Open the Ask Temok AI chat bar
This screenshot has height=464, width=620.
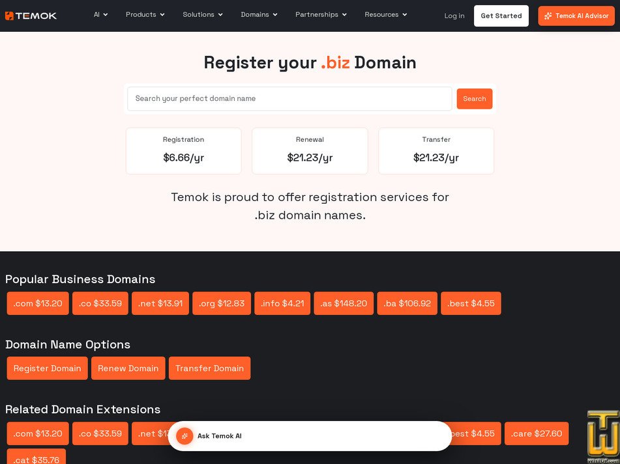pyautogui.click(x=310, y=436)
